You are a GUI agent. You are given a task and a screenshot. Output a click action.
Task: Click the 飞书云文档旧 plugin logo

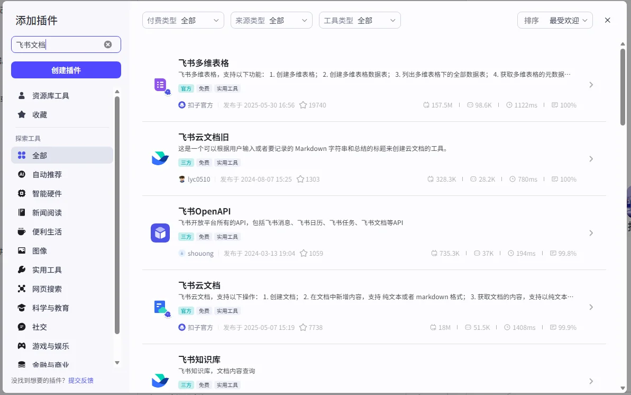click(x=160, y=158)
